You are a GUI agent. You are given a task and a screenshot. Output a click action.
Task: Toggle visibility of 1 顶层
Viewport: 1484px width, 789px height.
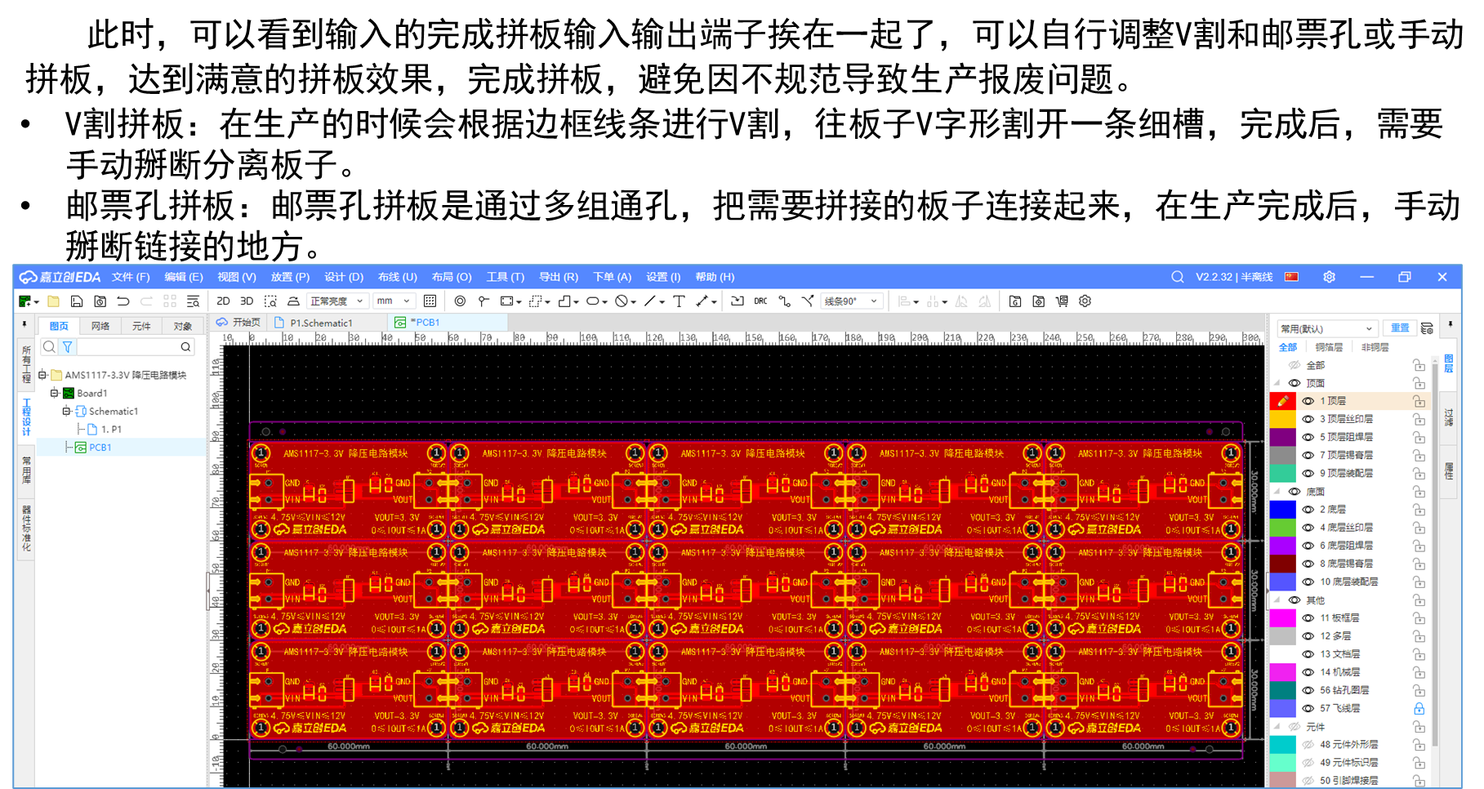pos(1308,401)
